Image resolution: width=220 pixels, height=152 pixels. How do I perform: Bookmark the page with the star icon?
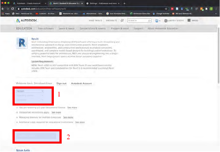[x=166, y=9]
